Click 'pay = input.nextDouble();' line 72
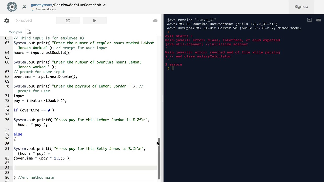 [x=40, y=101]
